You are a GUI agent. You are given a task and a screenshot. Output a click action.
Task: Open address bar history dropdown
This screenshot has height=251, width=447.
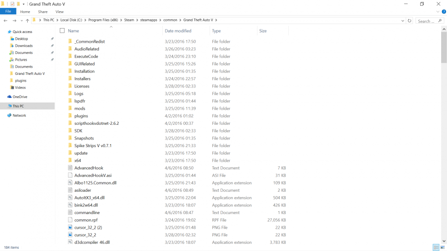[403, 21]
